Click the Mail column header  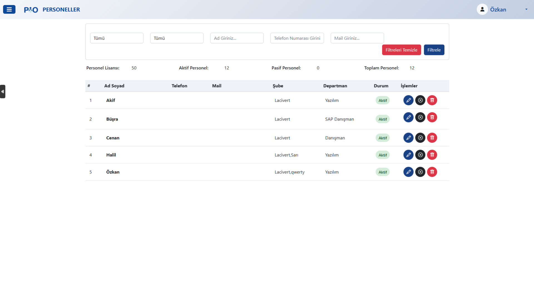(217, 86)
